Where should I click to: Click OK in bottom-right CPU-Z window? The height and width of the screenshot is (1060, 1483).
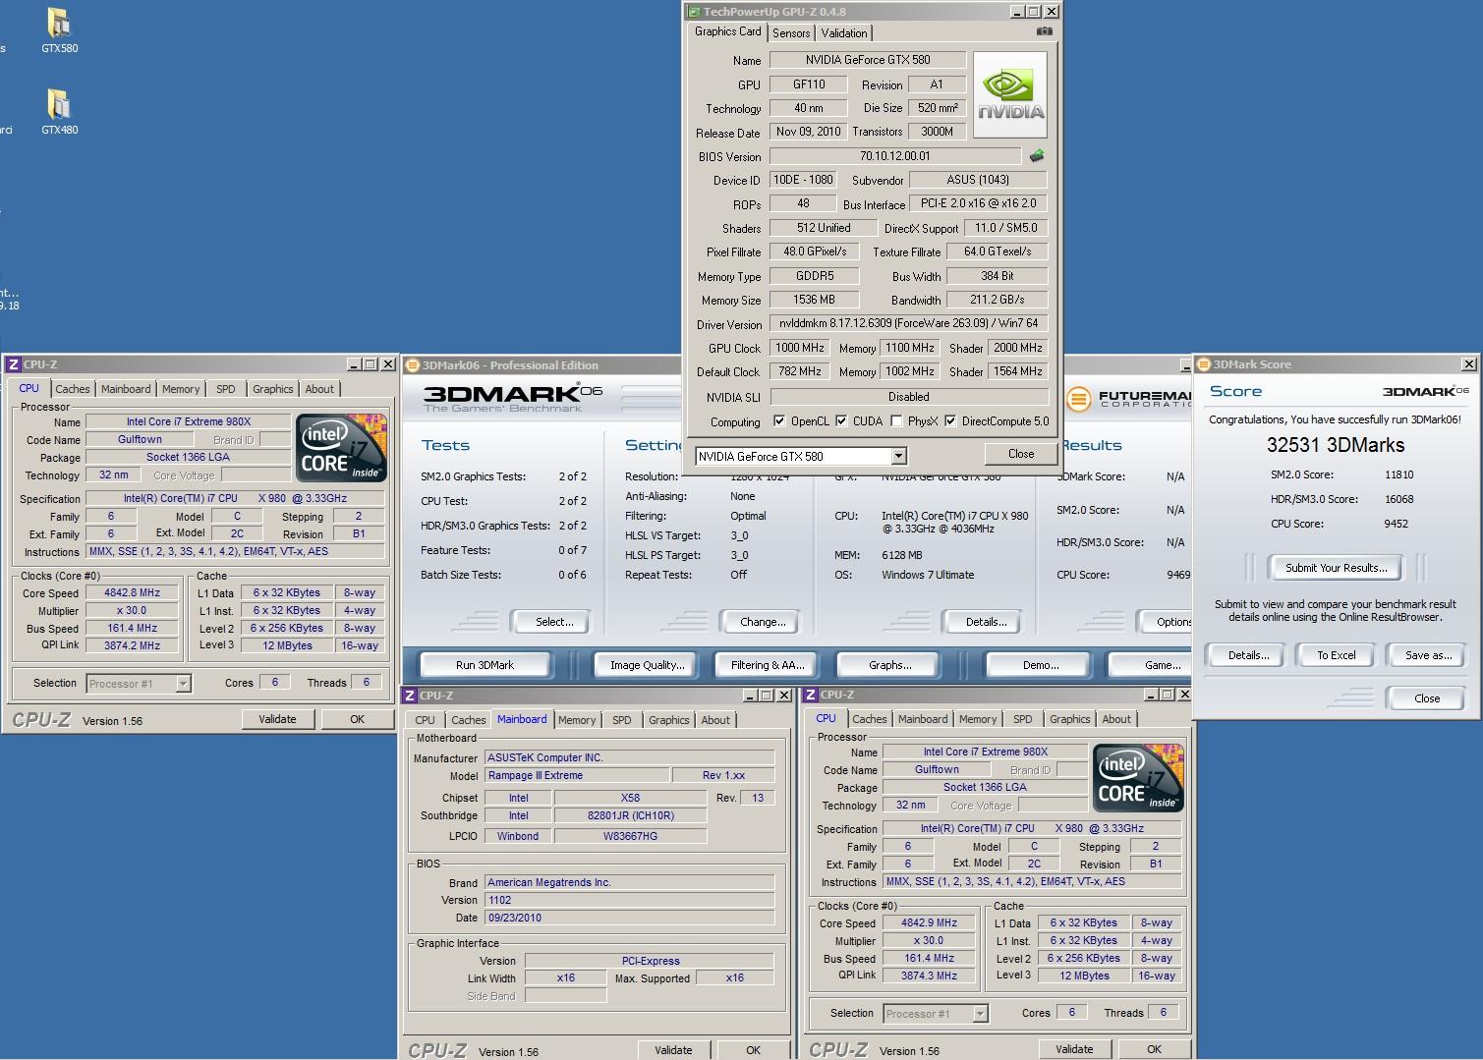pyautogui.click(x=1154, y=1049)
